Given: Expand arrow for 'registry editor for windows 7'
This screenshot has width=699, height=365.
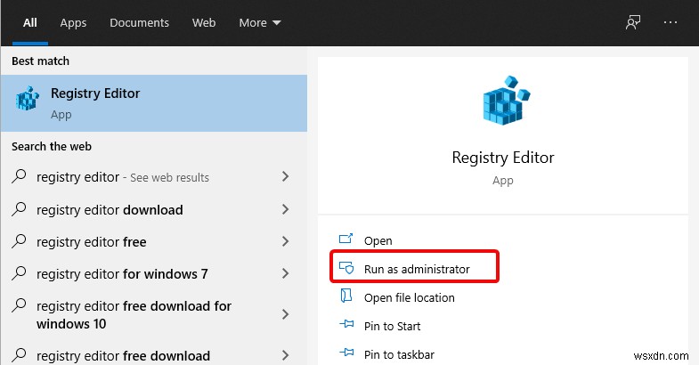Looking at the screenshot, I should point(285,273).
